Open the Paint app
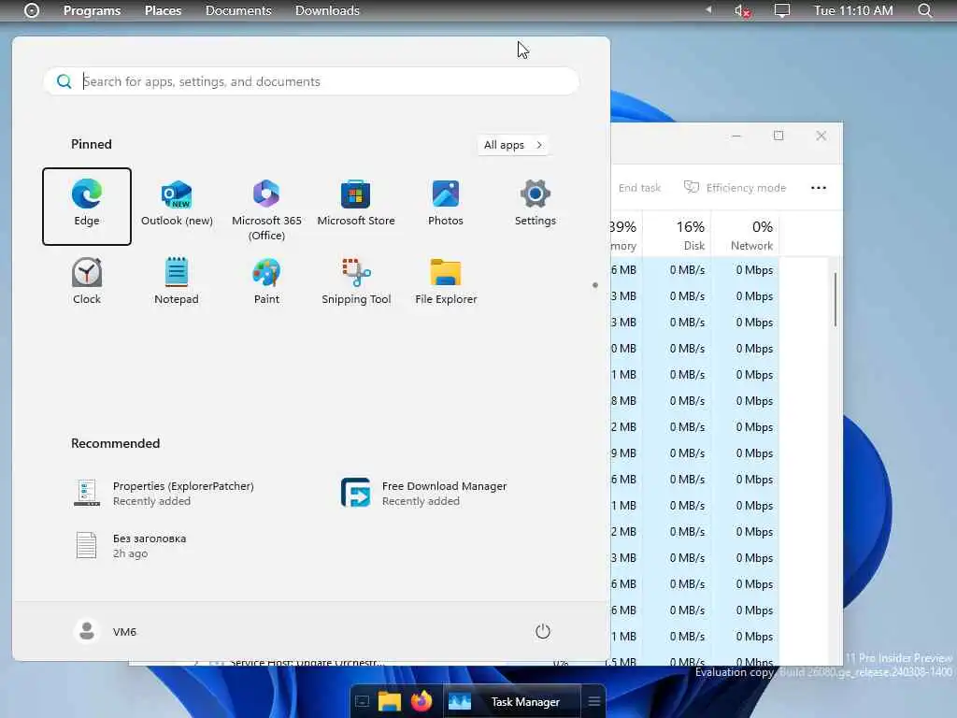This screenshot has height=718, width=957. (x=266, y=281)
